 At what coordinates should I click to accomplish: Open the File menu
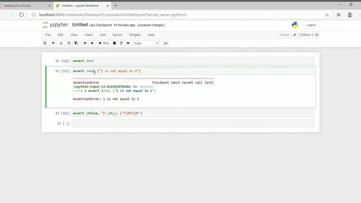pos(48,35)
